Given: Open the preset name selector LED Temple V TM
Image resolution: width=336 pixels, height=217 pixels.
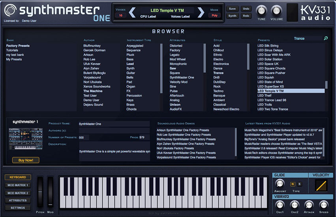Looking at the screenshot, I should [166, 10].
